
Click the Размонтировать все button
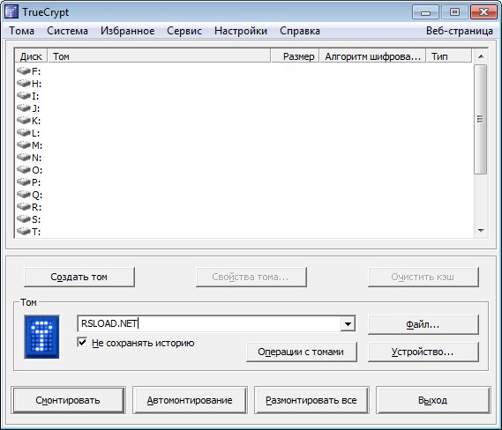coord(311,400)
